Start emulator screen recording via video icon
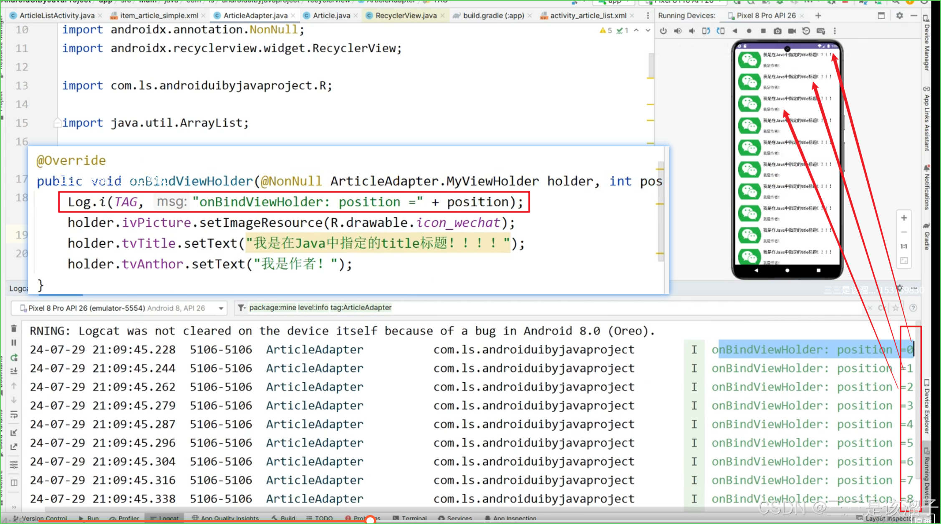The height and width of the screenshot is (524, 941). point(792,31)
